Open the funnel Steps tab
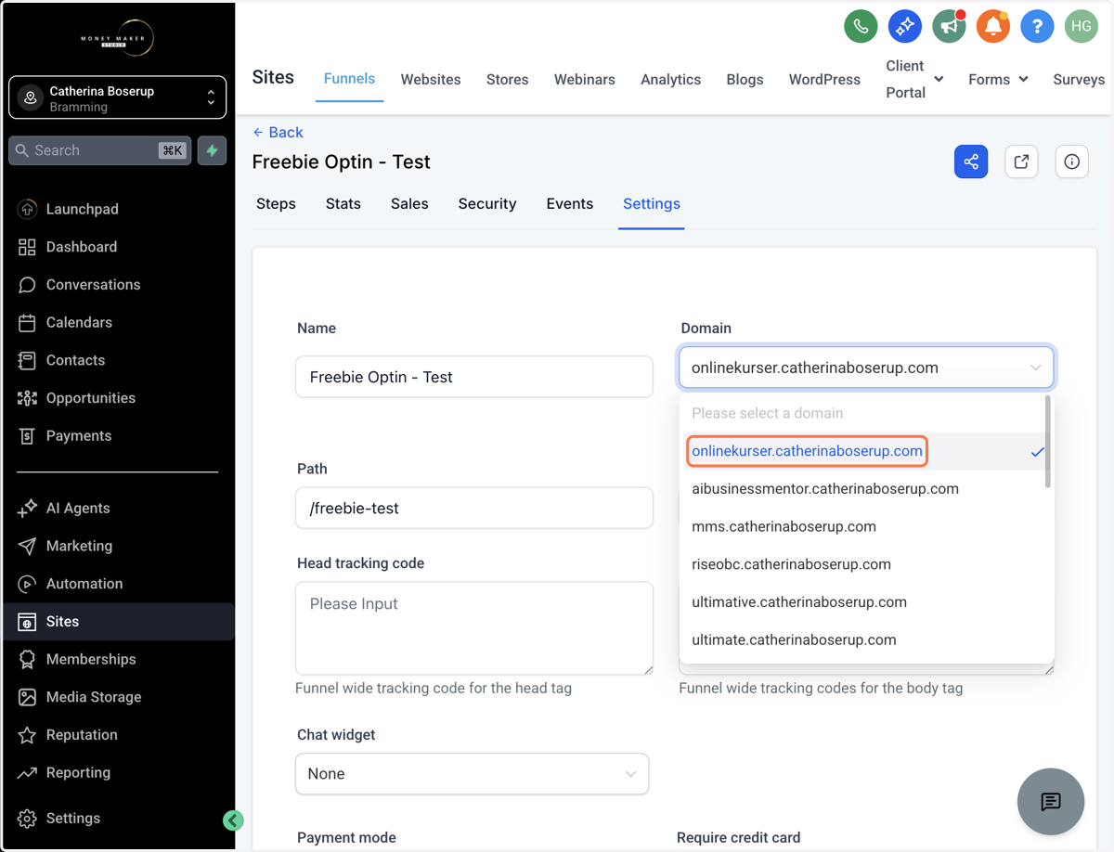The height and width of the screenshot is (852, 1114). click(x=276, y=204)
